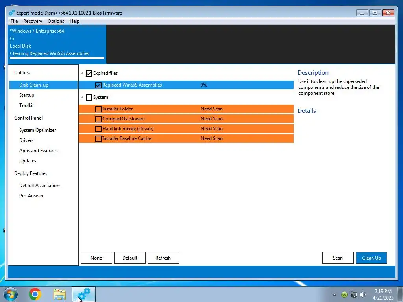This screenshot has height=302, width=403.
Task: Open the Updates section
Action: 28,161
